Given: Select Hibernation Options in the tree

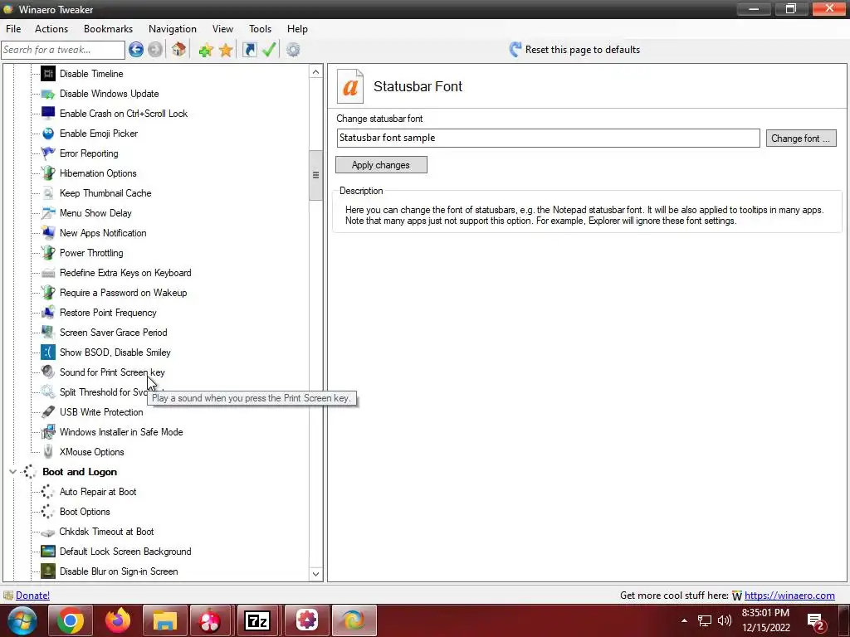Looking at the screenshot, I should point(98,173).
